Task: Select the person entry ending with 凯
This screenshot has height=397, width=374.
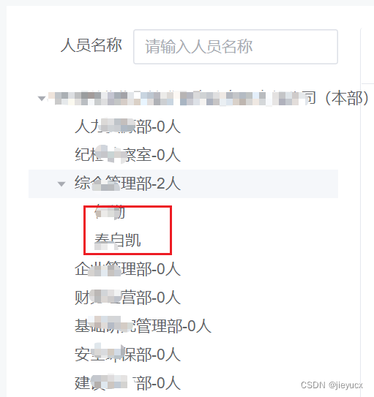Action: (118, 241)
